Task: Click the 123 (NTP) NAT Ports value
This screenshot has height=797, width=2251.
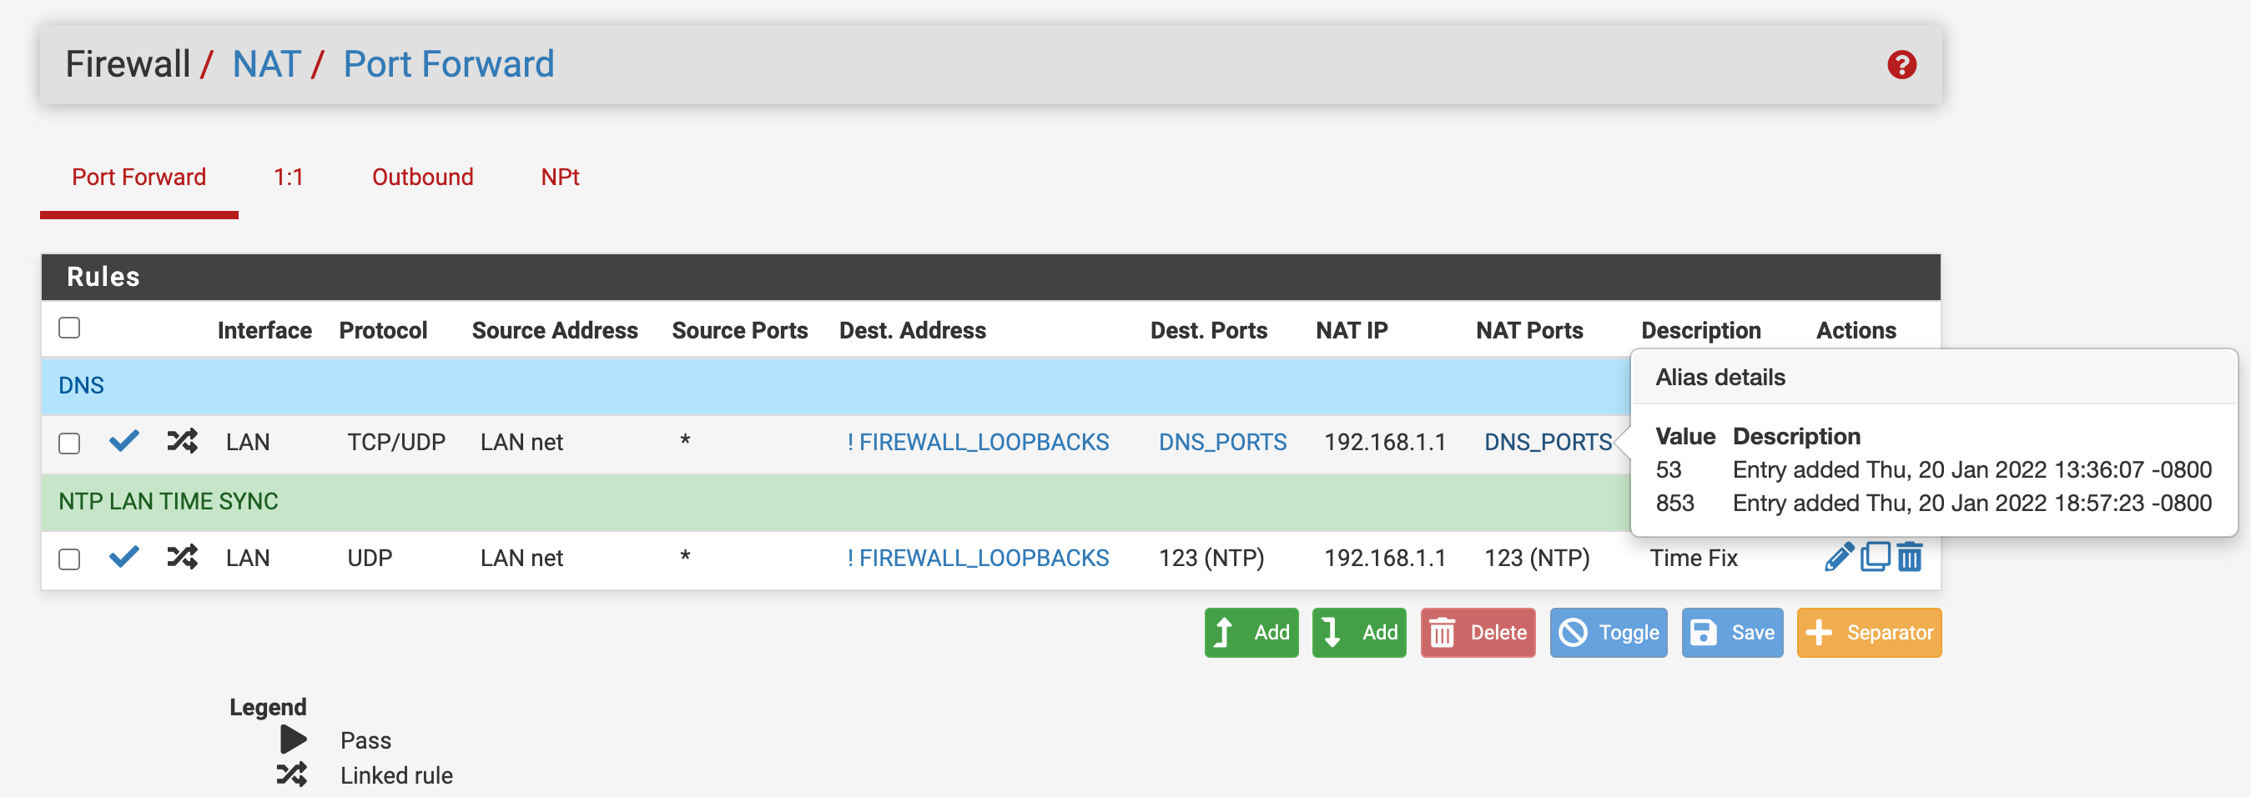Action: tap(1536, 557)
